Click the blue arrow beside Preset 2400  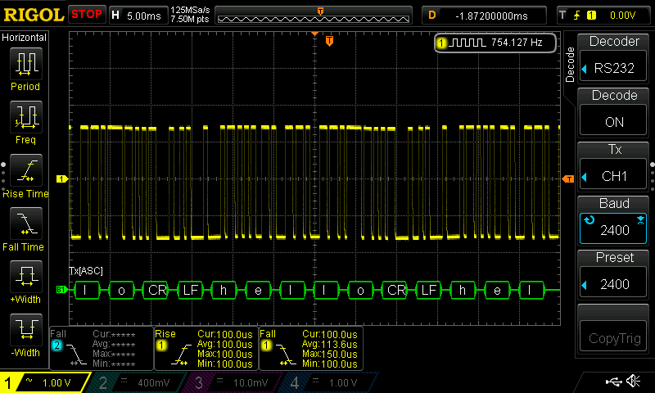point(585,284)
